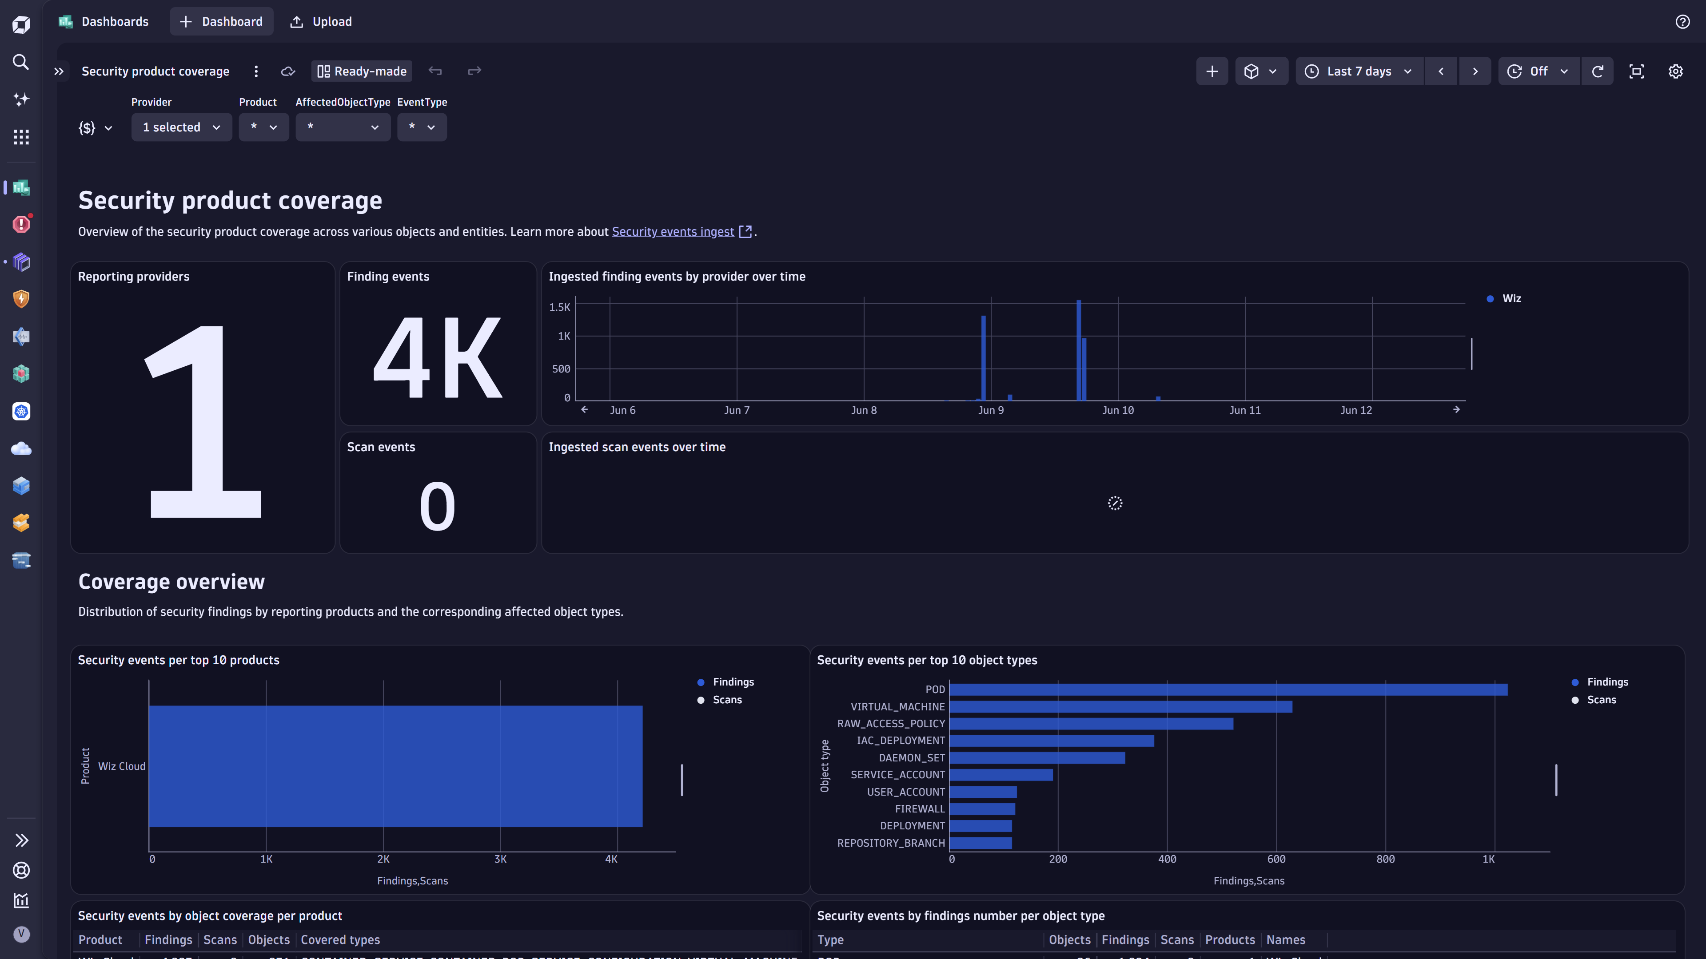The width and height of the screenshot is (1706, 959).
Task: Refresh the dashboard now
Action: pos(1598,71)
